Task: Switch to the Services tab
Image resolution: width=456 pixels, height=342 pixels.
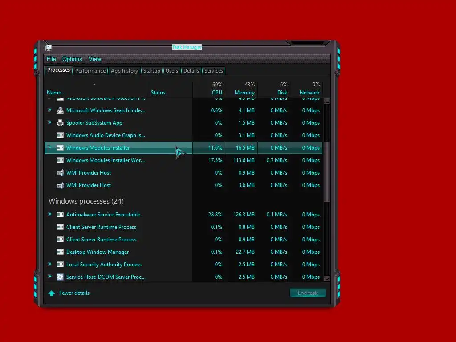Action: point(214,71)
